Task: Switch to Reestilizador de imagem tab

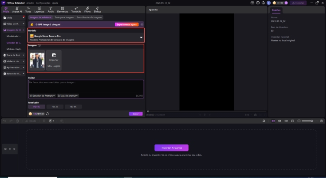Action: pos(89,17)
